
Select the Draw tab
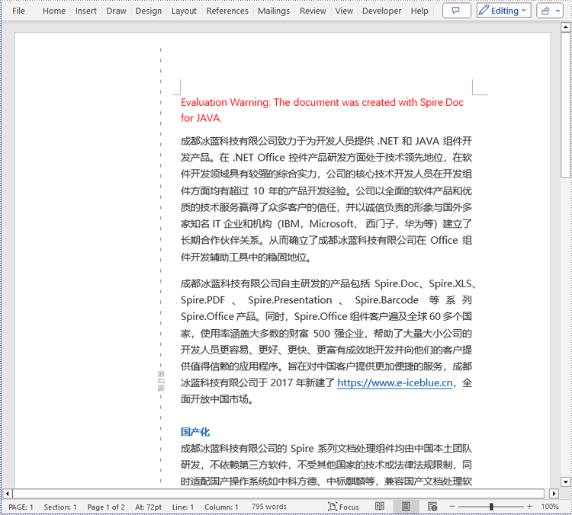[117, 11]
